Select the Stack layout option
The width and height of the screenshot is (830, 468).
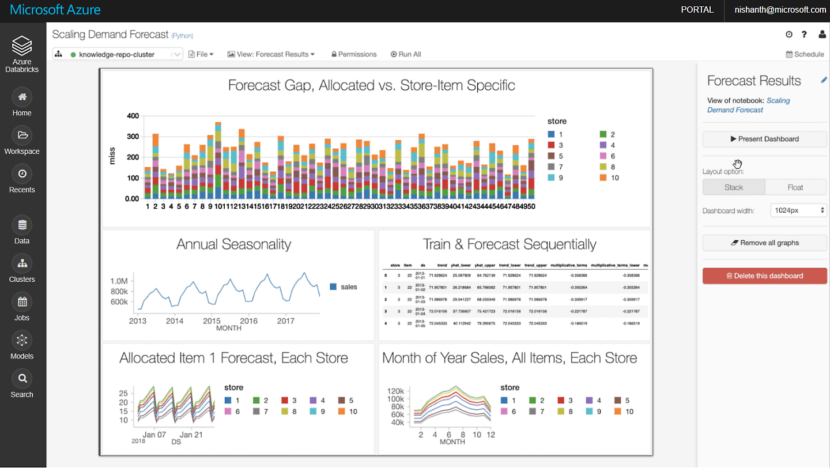pos(734,187)
